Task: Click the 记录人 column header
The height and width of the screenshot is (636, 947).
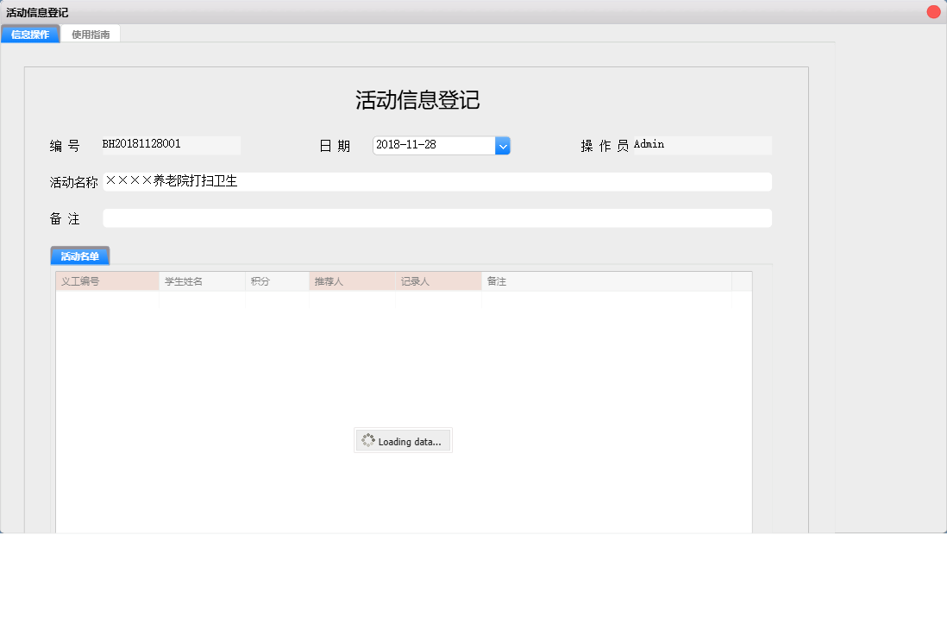Action: [x=437, y=280]
